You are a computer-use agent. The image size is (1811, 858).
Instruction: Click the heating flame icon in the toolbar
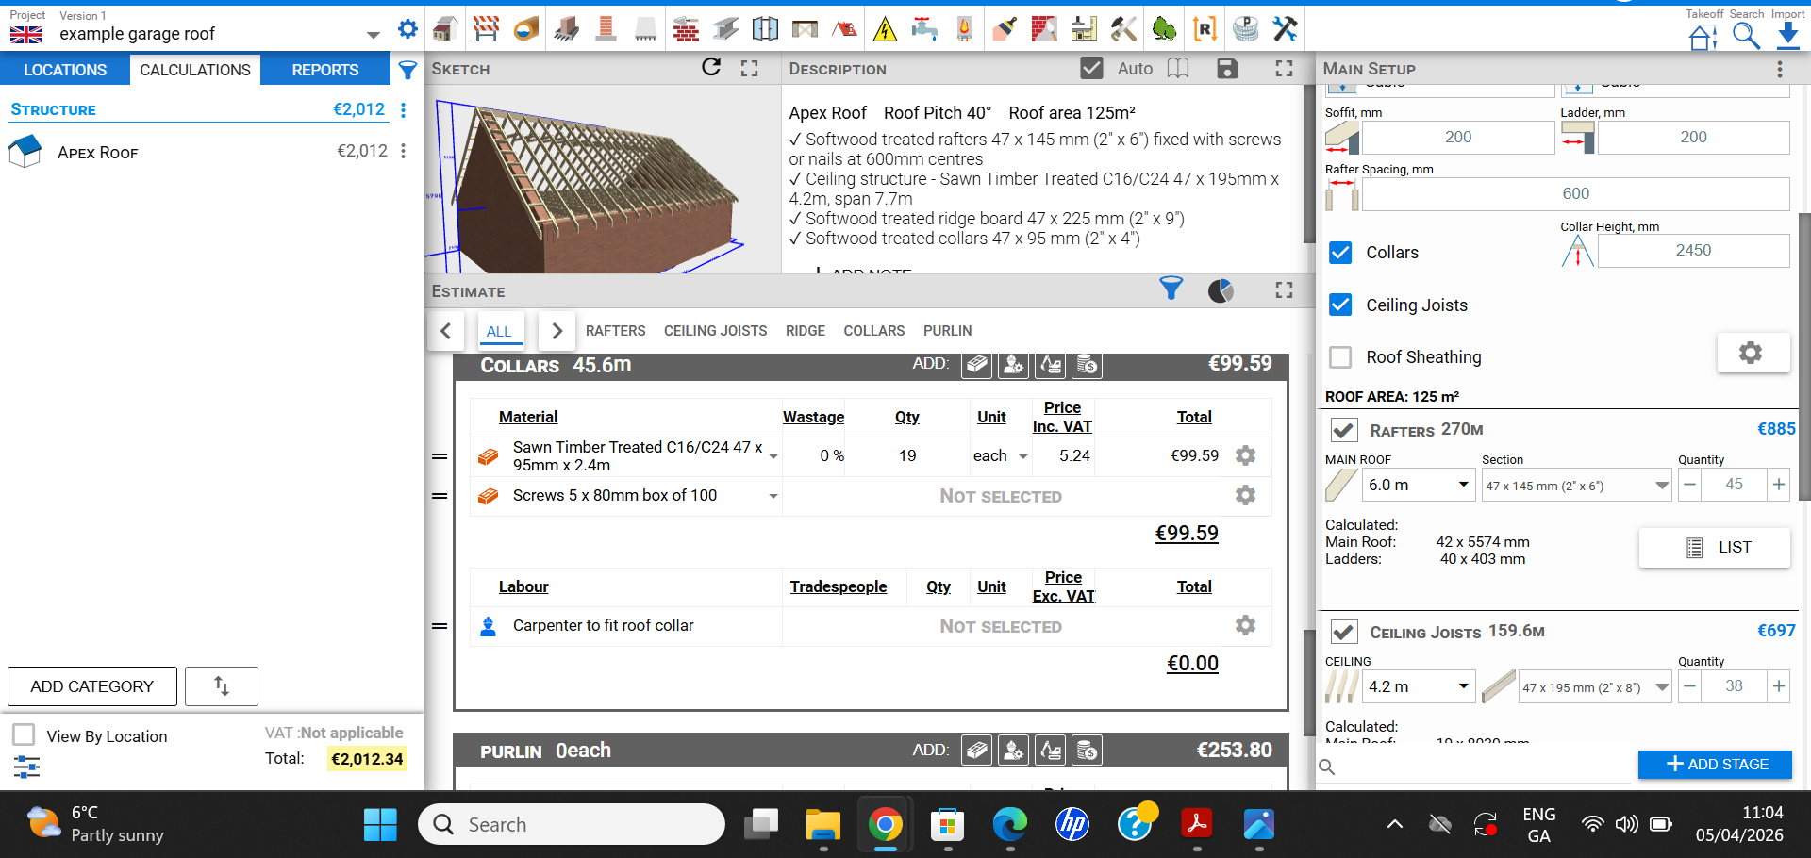pyautogui.click(x=964, y=28)
